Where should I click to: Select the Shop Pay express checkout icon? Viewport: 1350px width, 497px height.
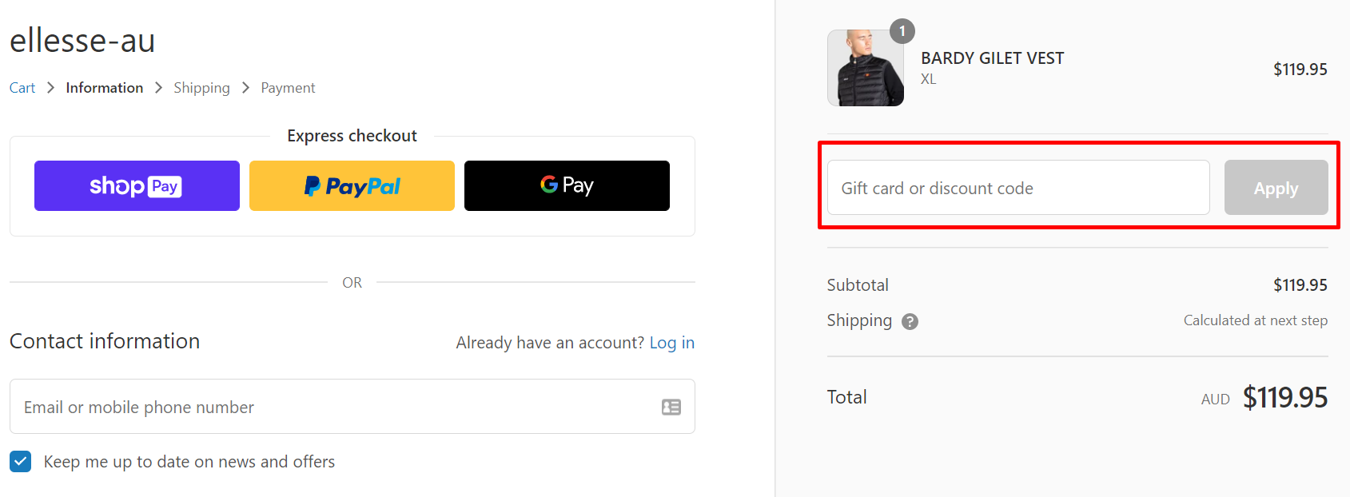136,185
